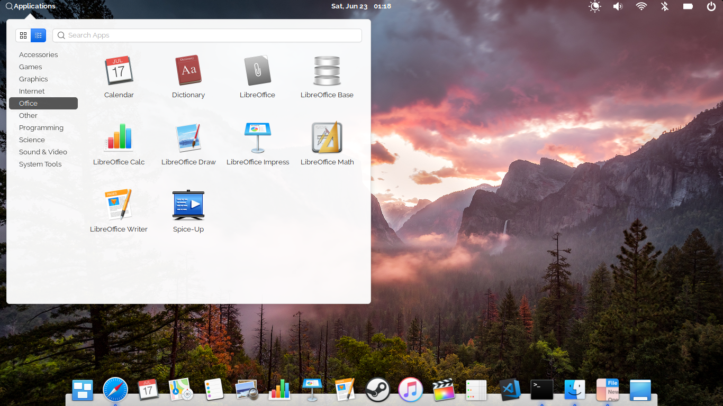Image resolution: width=723 pixels, height=406 pixels.
Task: Launch LibreOffice Base database app
Action: [327, 77]
